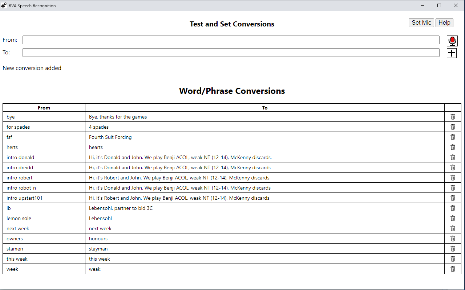Delete the 'week' to weak conversion
Screen dimensions: 465x290
coord(453,269)
